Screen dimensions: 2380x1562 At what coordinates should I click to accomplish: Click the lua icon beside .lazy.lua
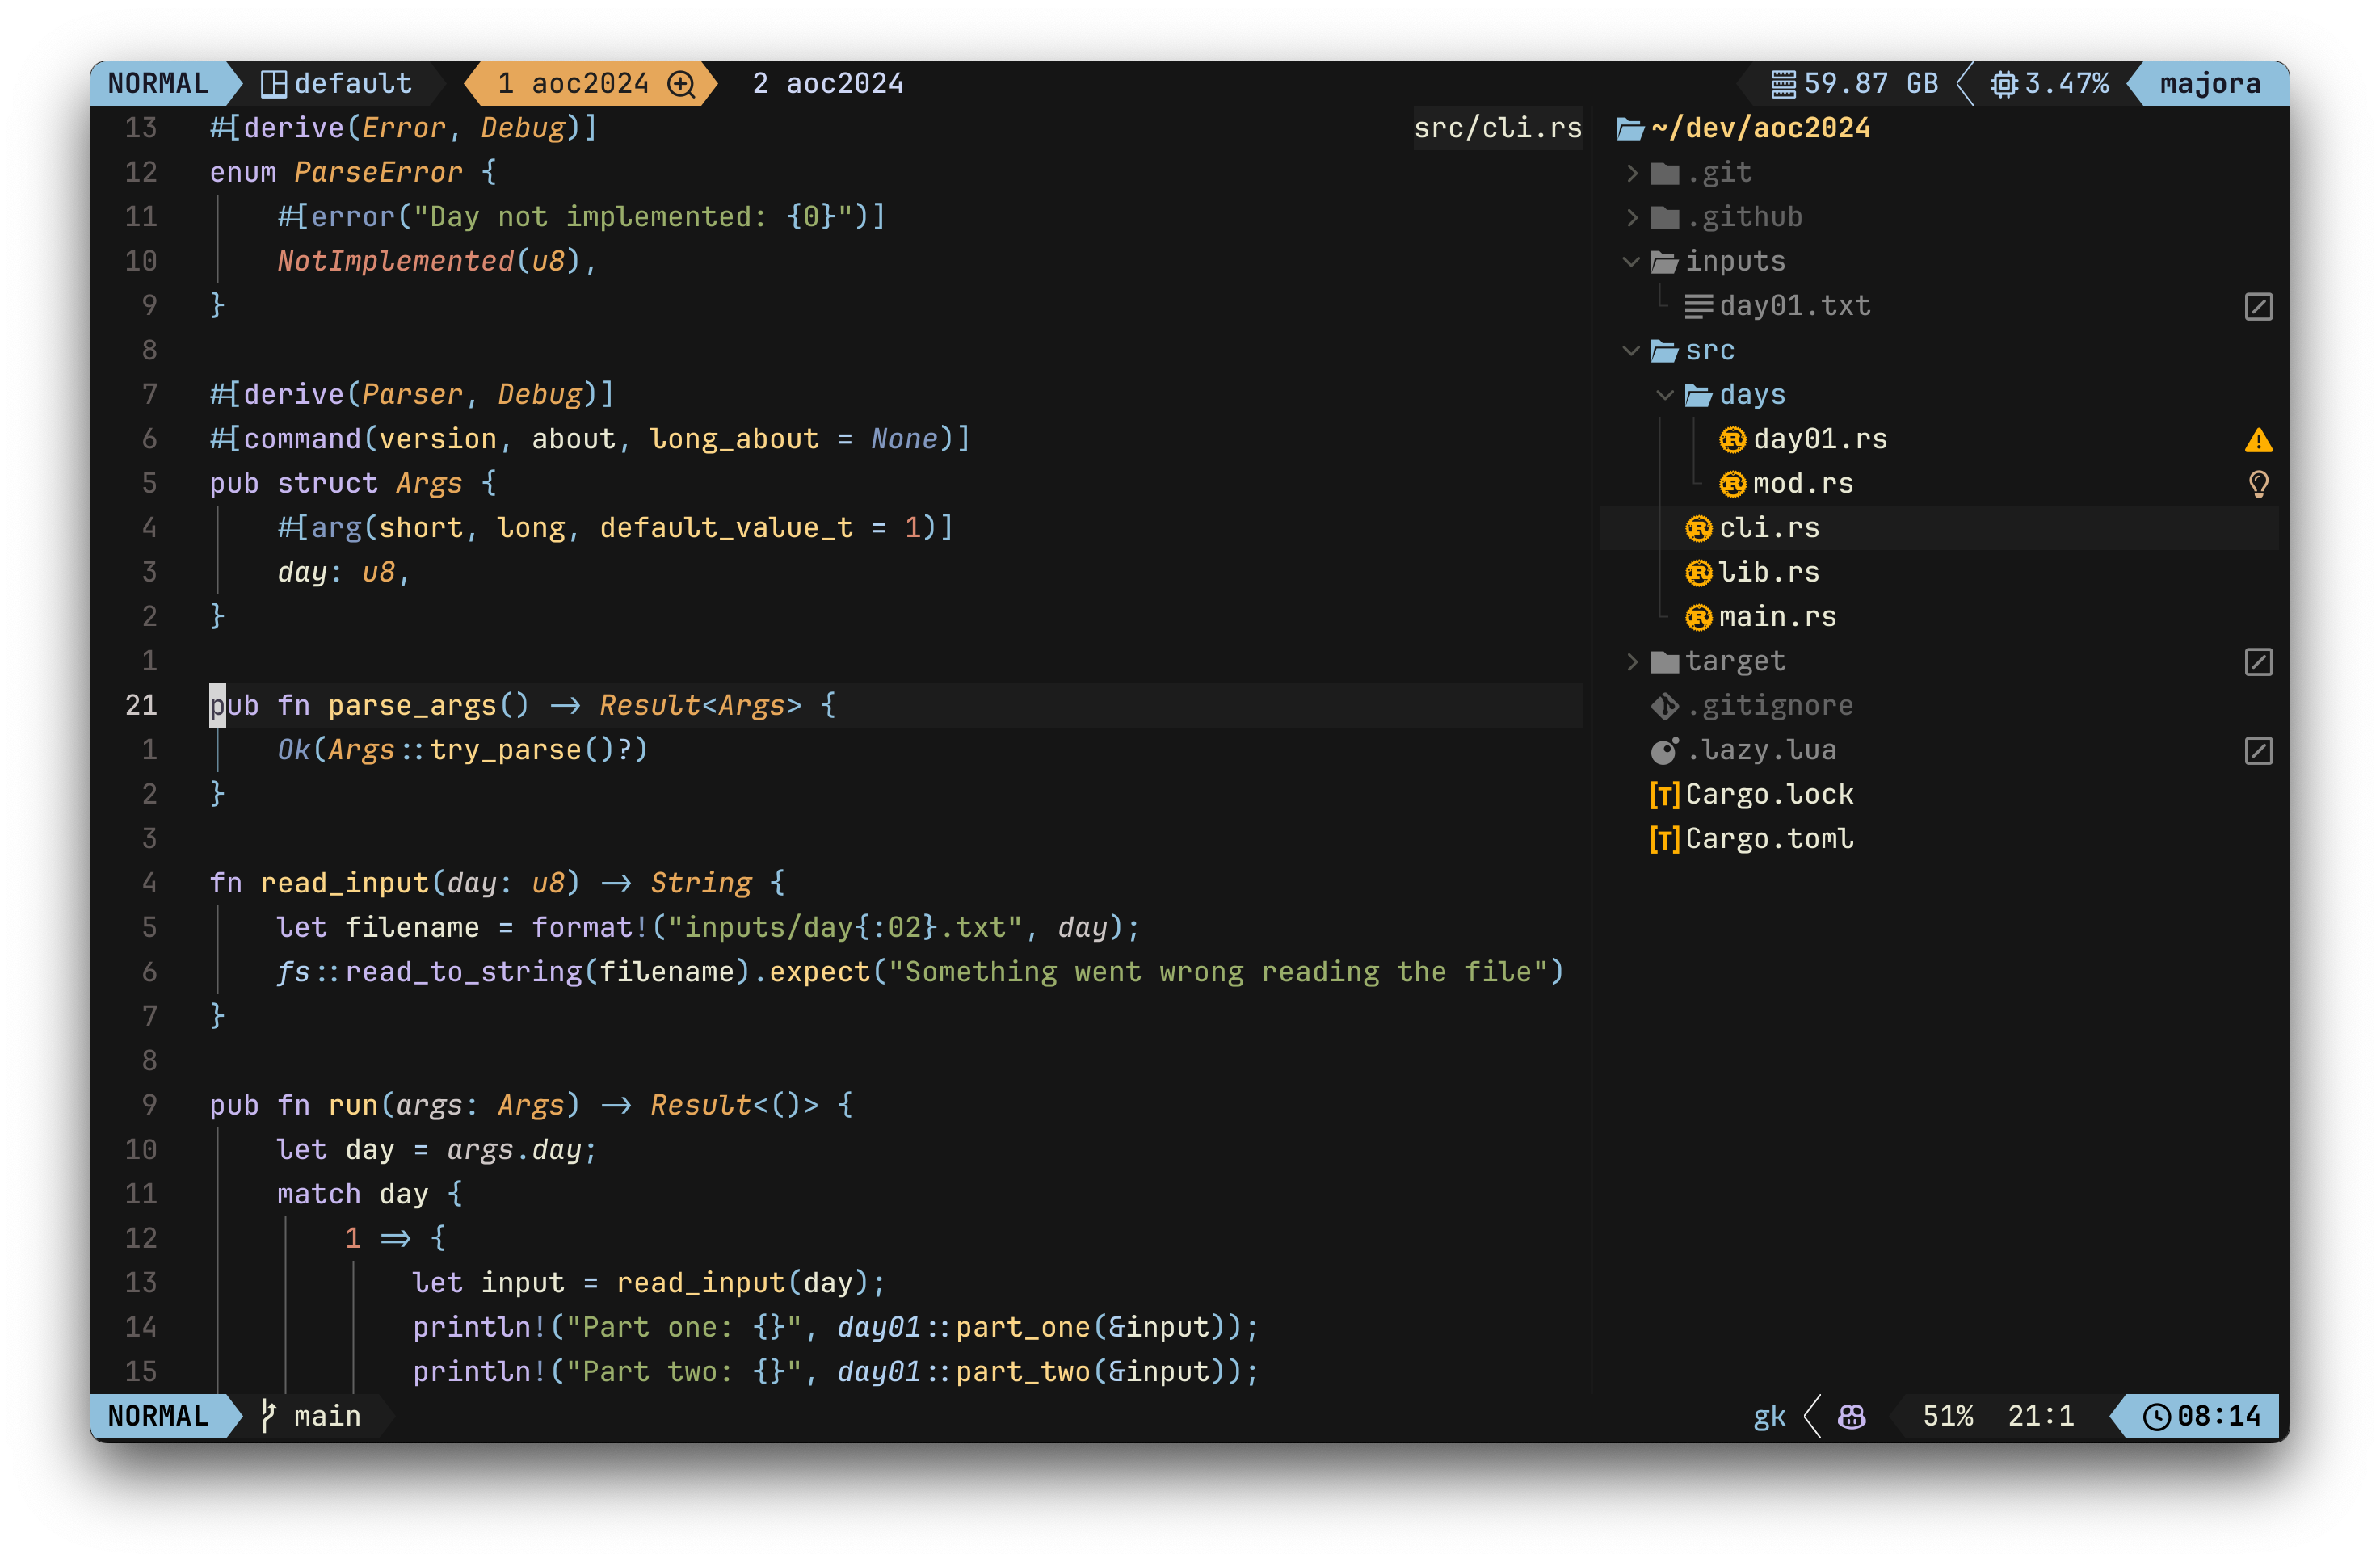tap(1664, 751)
